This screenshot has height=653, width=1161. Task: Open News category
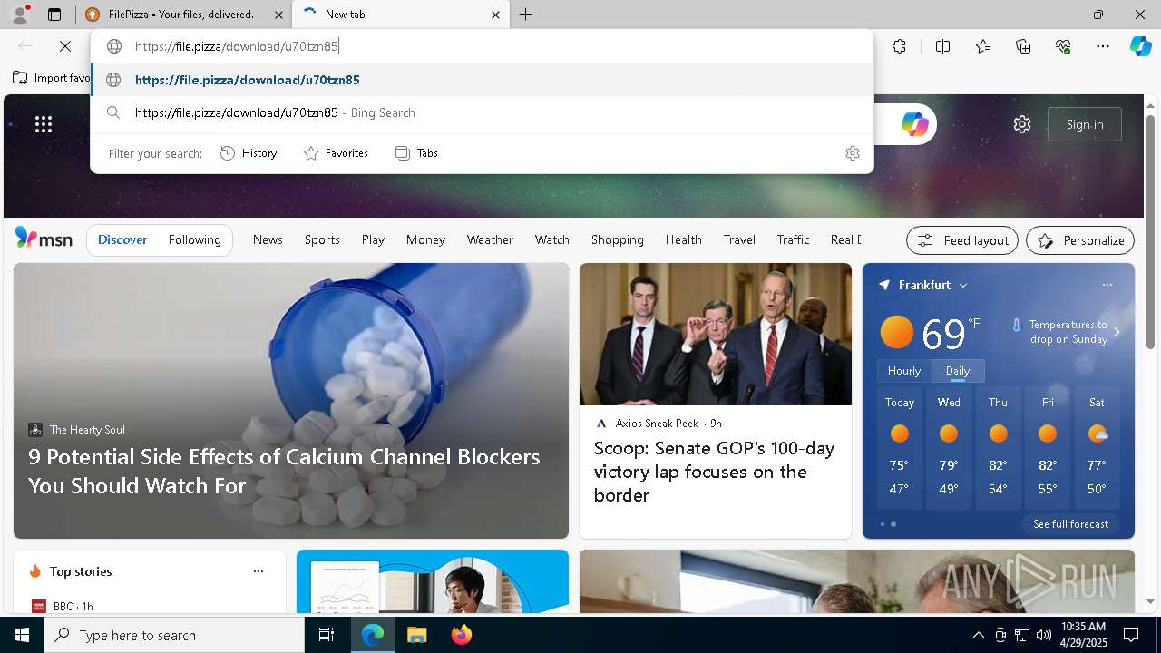click(268, 239)
